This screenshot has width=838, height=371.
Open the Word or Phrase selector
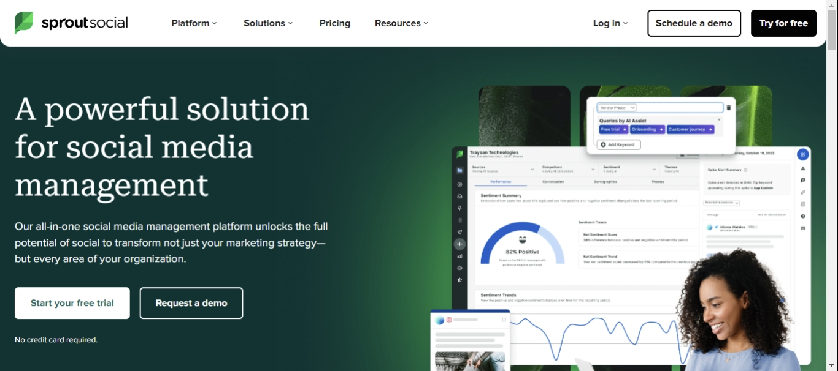617,107
